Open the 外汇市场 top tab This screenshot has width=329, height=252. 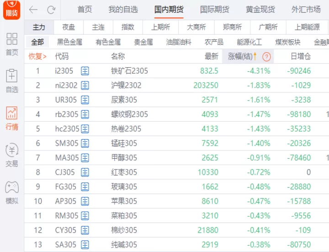click(306, 10)
